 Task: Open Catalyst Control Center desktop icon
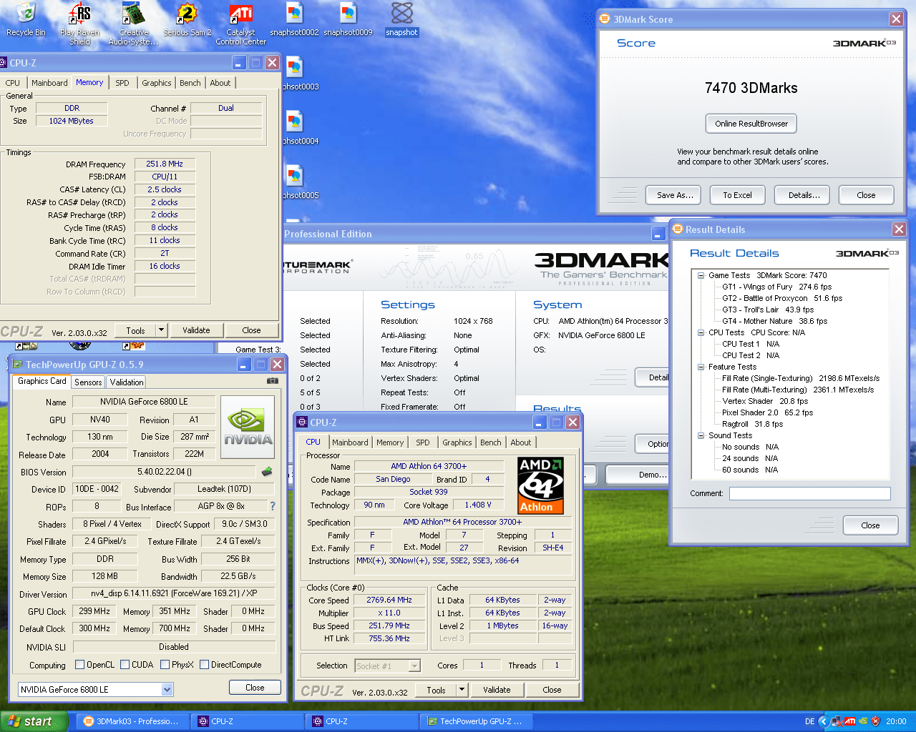(x=241, y=23)
